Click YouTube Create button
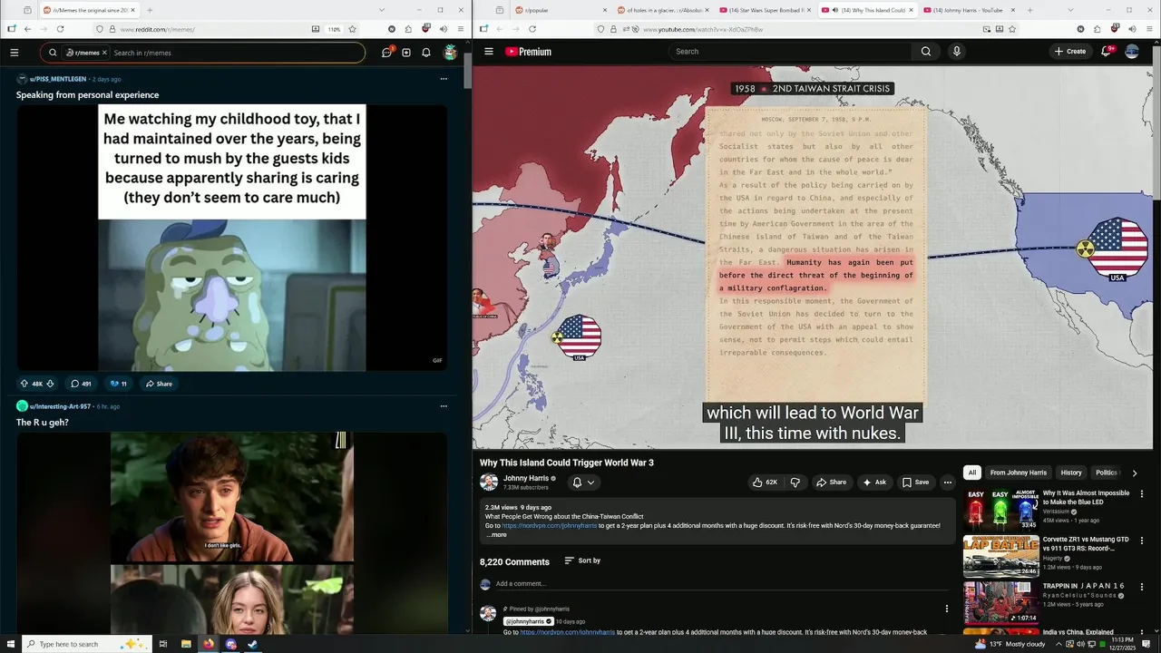 (1070, 52)
